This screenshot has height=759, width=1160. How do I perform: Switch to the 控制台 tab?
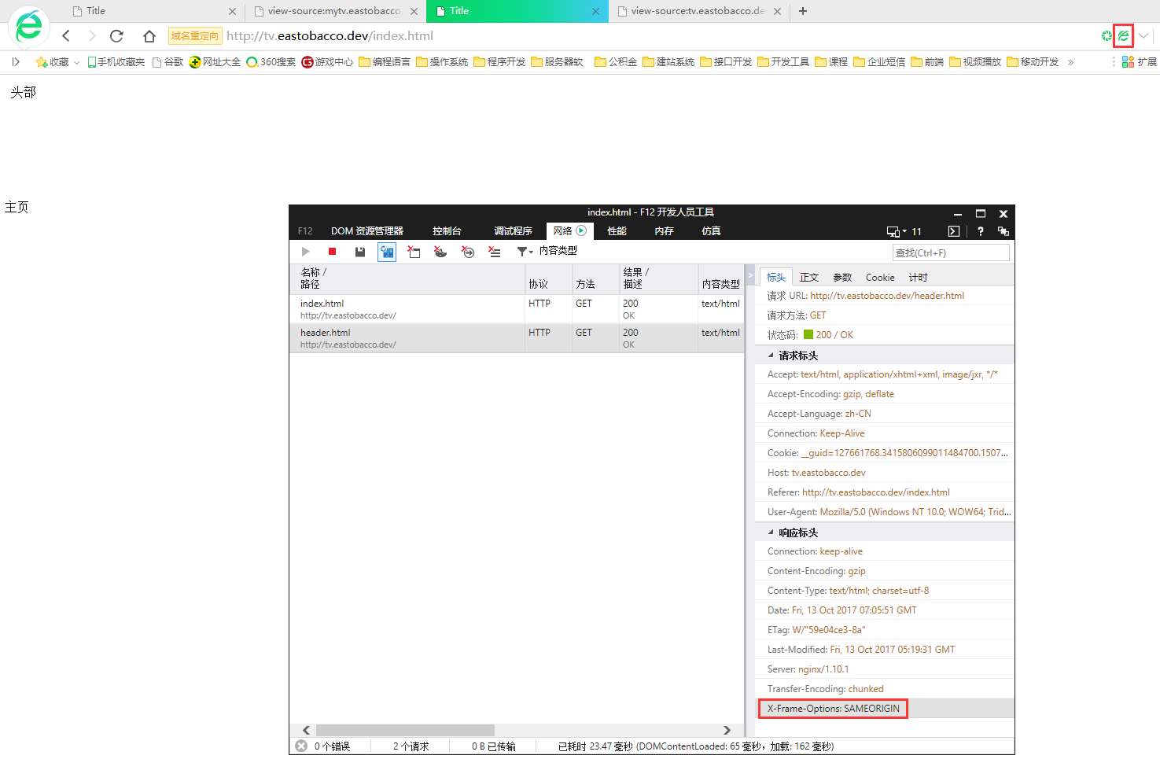[447, 231]
